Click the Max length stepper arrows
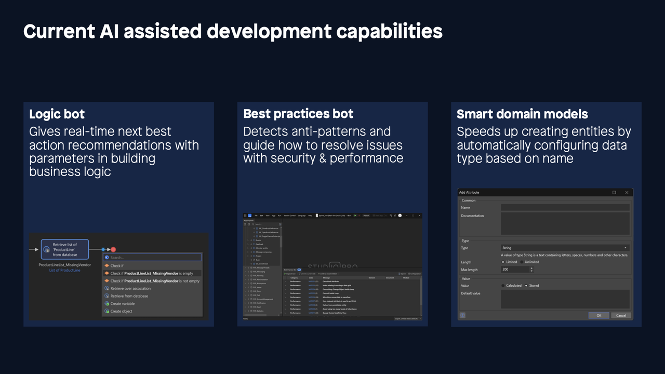The width and height of the screenshot is (665, 374). pos(531,270)
